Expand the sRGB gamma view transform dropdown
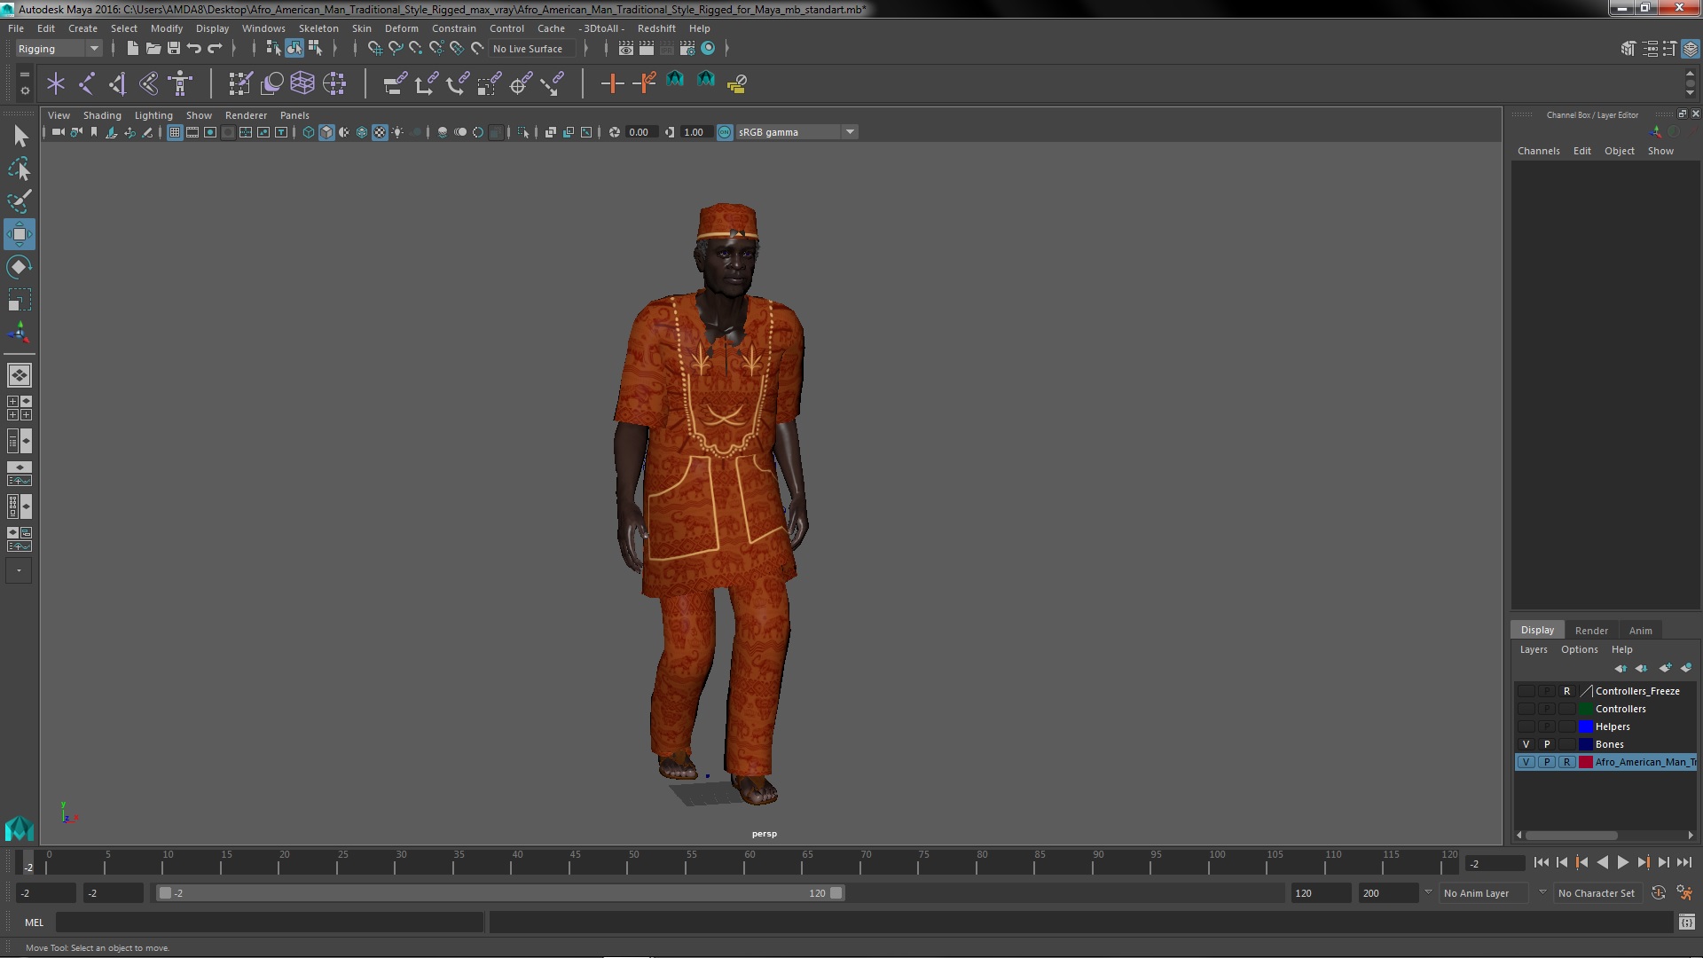Image resolution: width=1703 pixels, height=958 pixels. 850,132
